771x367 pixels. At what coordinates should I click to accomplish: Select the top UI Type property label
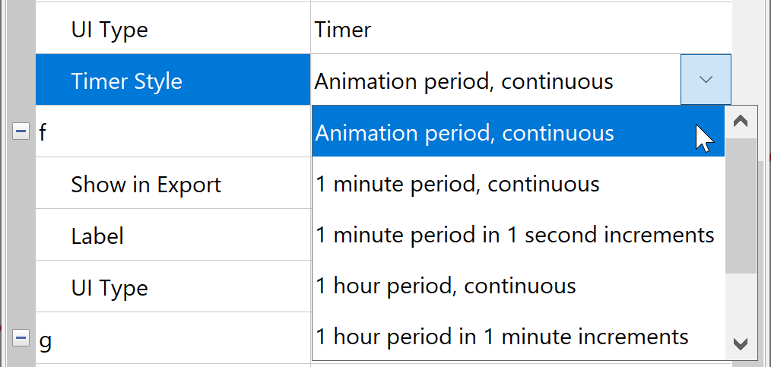(109, 30)
